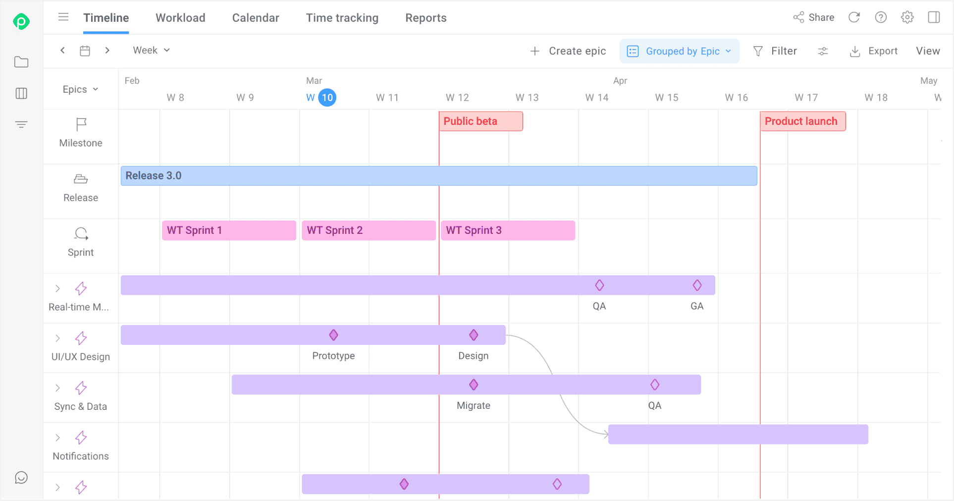
Task: Switch to the Workload tab
Action: [180, 18]
